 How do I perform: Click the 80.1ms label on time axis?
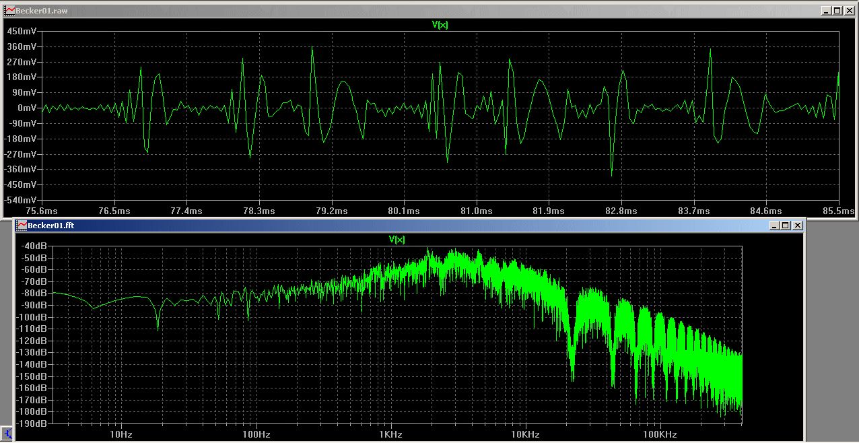coord(405,211)
